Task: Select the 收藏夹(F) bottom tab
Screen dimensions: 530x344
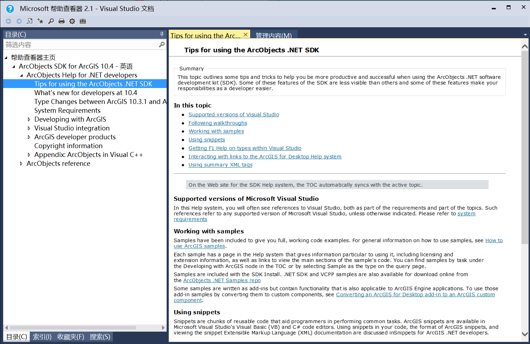Action: [71, 337]
